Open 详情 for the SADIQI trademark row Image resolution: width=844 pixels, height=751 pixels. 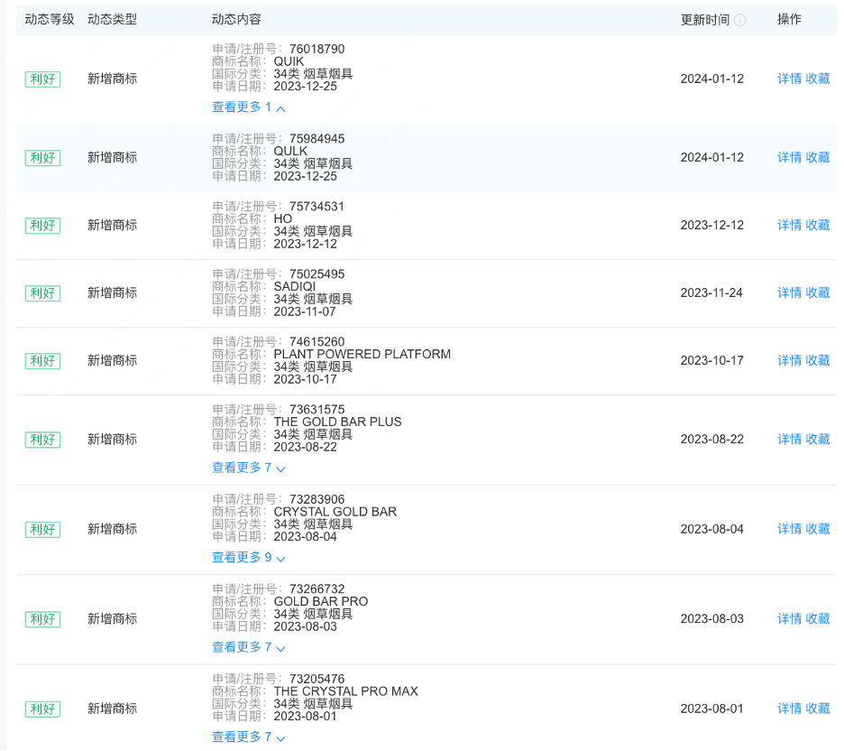(x=790, y=293)
